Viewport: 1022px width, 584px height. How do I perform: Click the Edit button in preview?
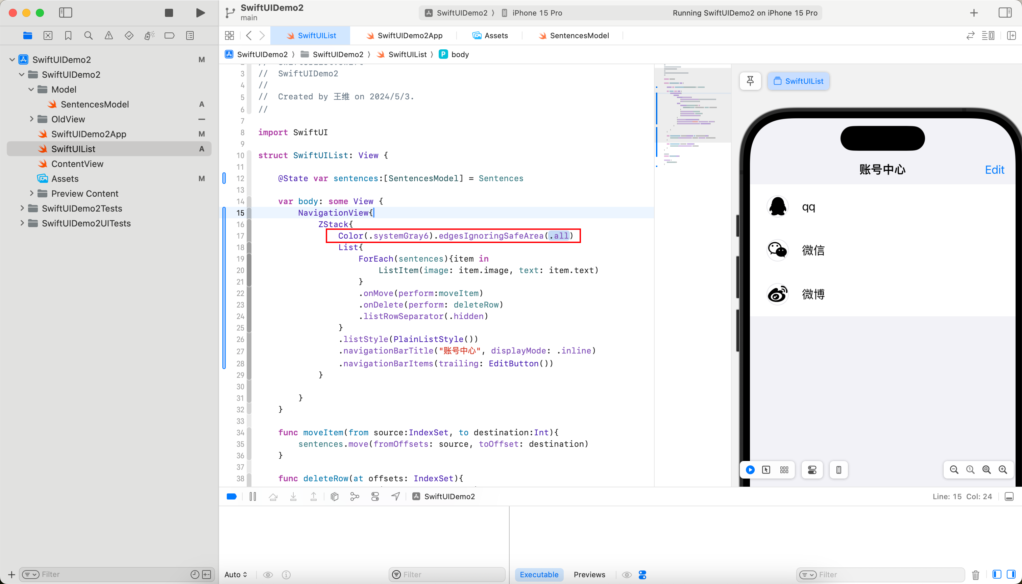pos(995,169)
